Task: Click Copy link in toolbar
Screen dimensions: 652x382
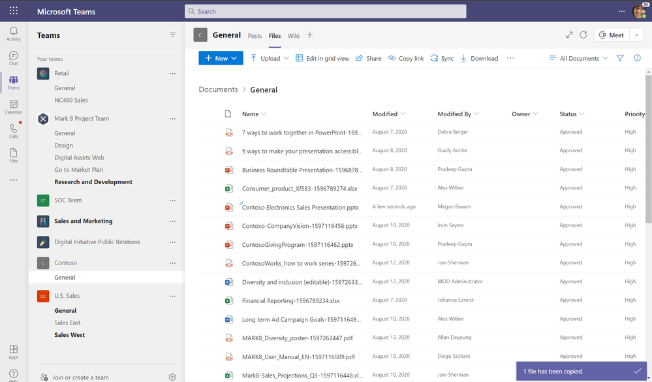Action: 406,58
